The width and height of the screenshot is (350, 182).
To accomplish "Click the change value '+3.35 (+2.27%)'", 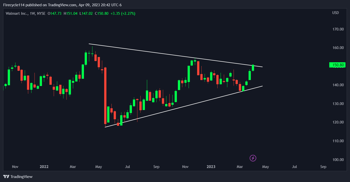I will pyautogui.click(x=123, y=13).
